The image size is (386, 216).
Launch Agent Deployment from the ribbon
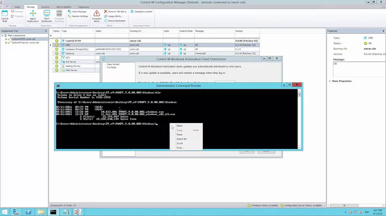pyautogui.click(x=33, y=16)
